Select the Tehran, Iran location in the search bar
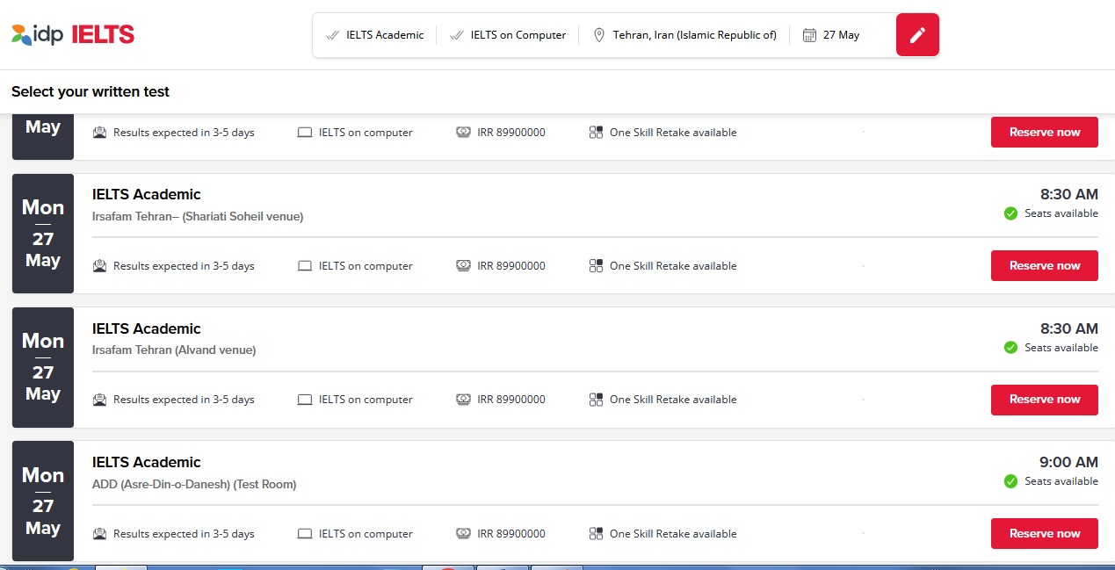 tap(695, 35)
